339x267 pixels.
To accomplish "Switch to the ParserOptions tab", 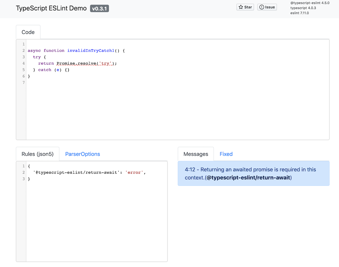I will (x=82, y=154).
